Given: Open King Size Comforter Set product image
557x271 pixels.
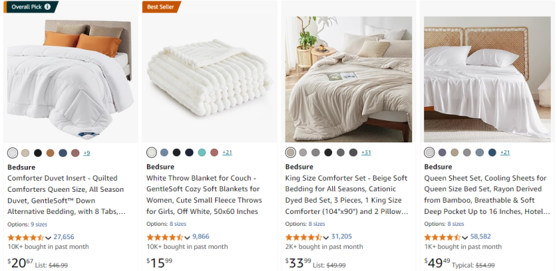Looking at the screenshot, I should pyautogui.click(x=349, y=79).
